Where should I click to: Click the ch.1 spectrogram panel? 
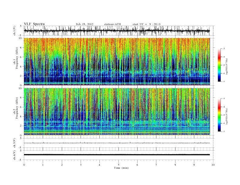117,61
